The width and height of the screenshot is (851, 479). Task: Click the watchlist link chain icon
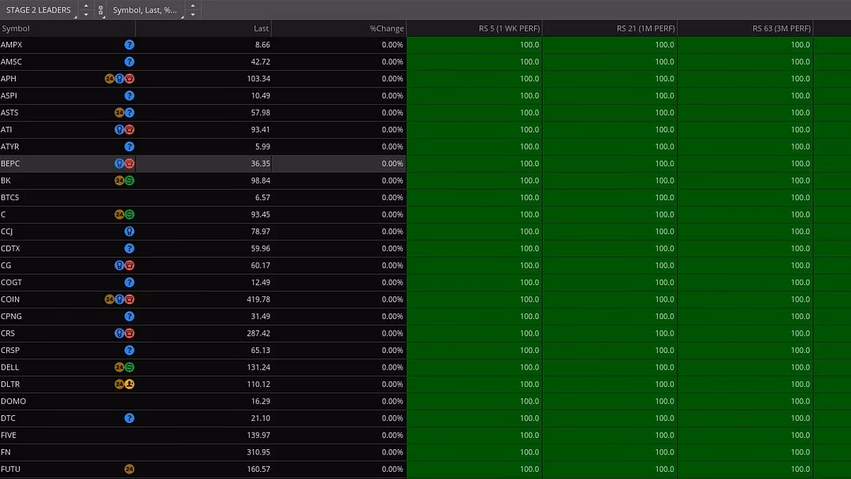[x=100, y=10]
